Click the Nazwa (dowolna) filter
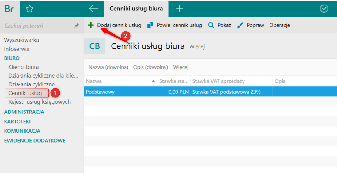 108,67
